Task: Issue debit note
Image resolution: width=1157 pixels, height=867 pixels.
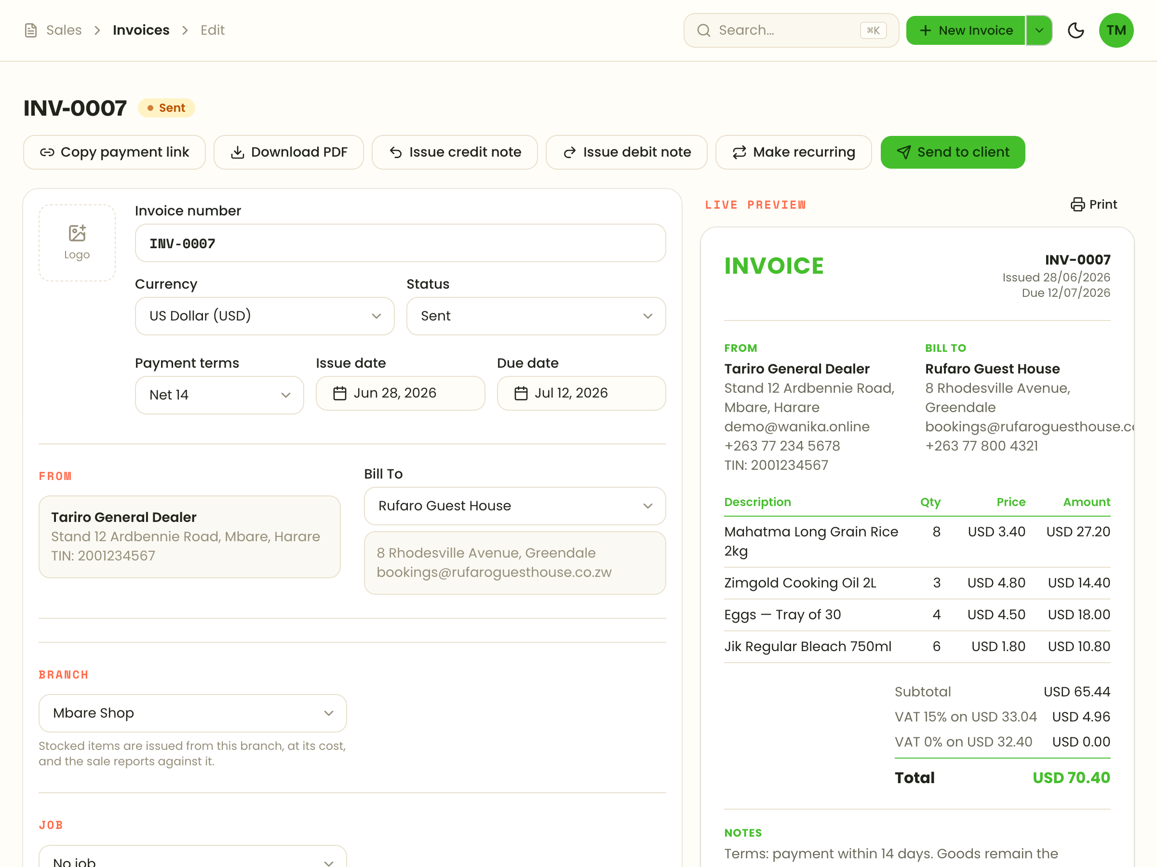Action: (x=627, y=152)
